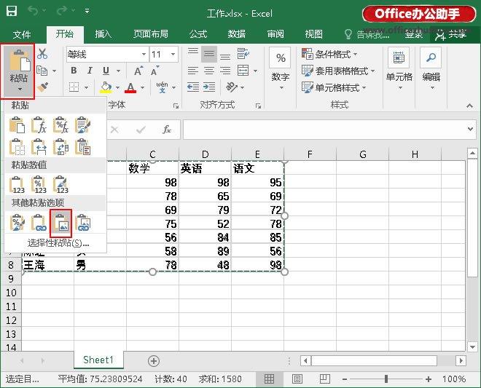Click the Save icon in quick access toolbar
Image resolution: width=481 pixels, height=388 pixels.
[x=12, y=11]
